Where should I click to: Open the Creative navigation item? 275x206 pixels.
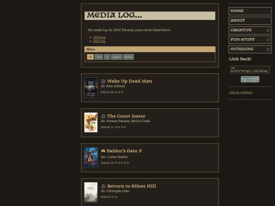click(x=250, y=30)
